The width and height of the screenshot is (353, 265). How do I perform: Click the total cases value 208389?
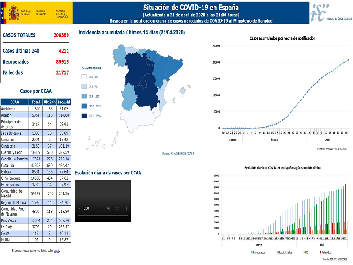coord(61,35)
